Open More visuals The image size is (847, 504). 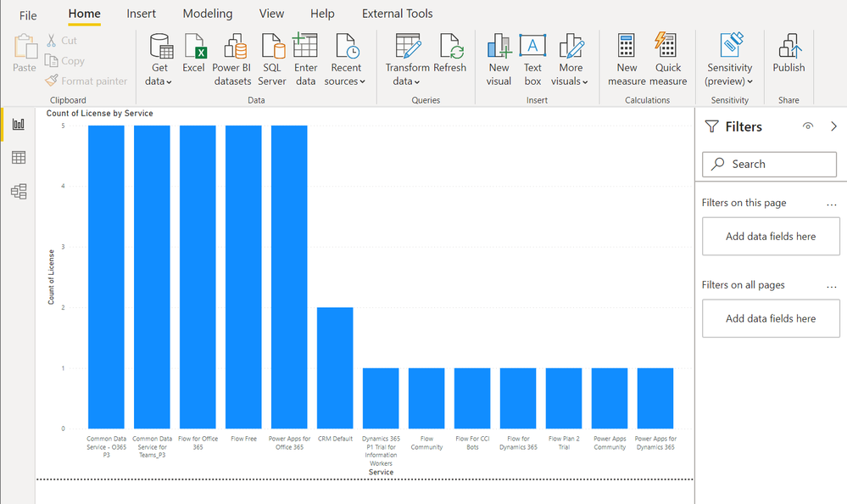570,59
